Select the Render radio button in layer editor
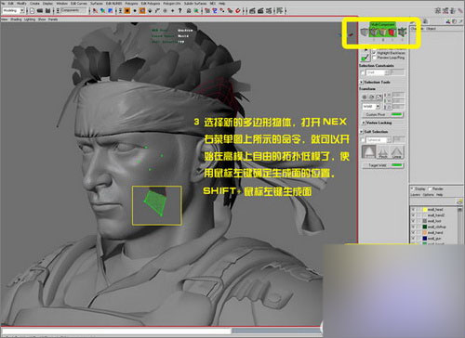The image size is (465, 338). [x=431, y=188]
